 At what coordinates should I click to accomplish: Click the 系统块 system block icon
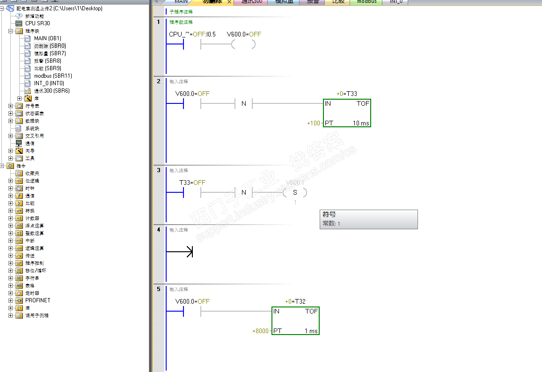coord(19,128)
